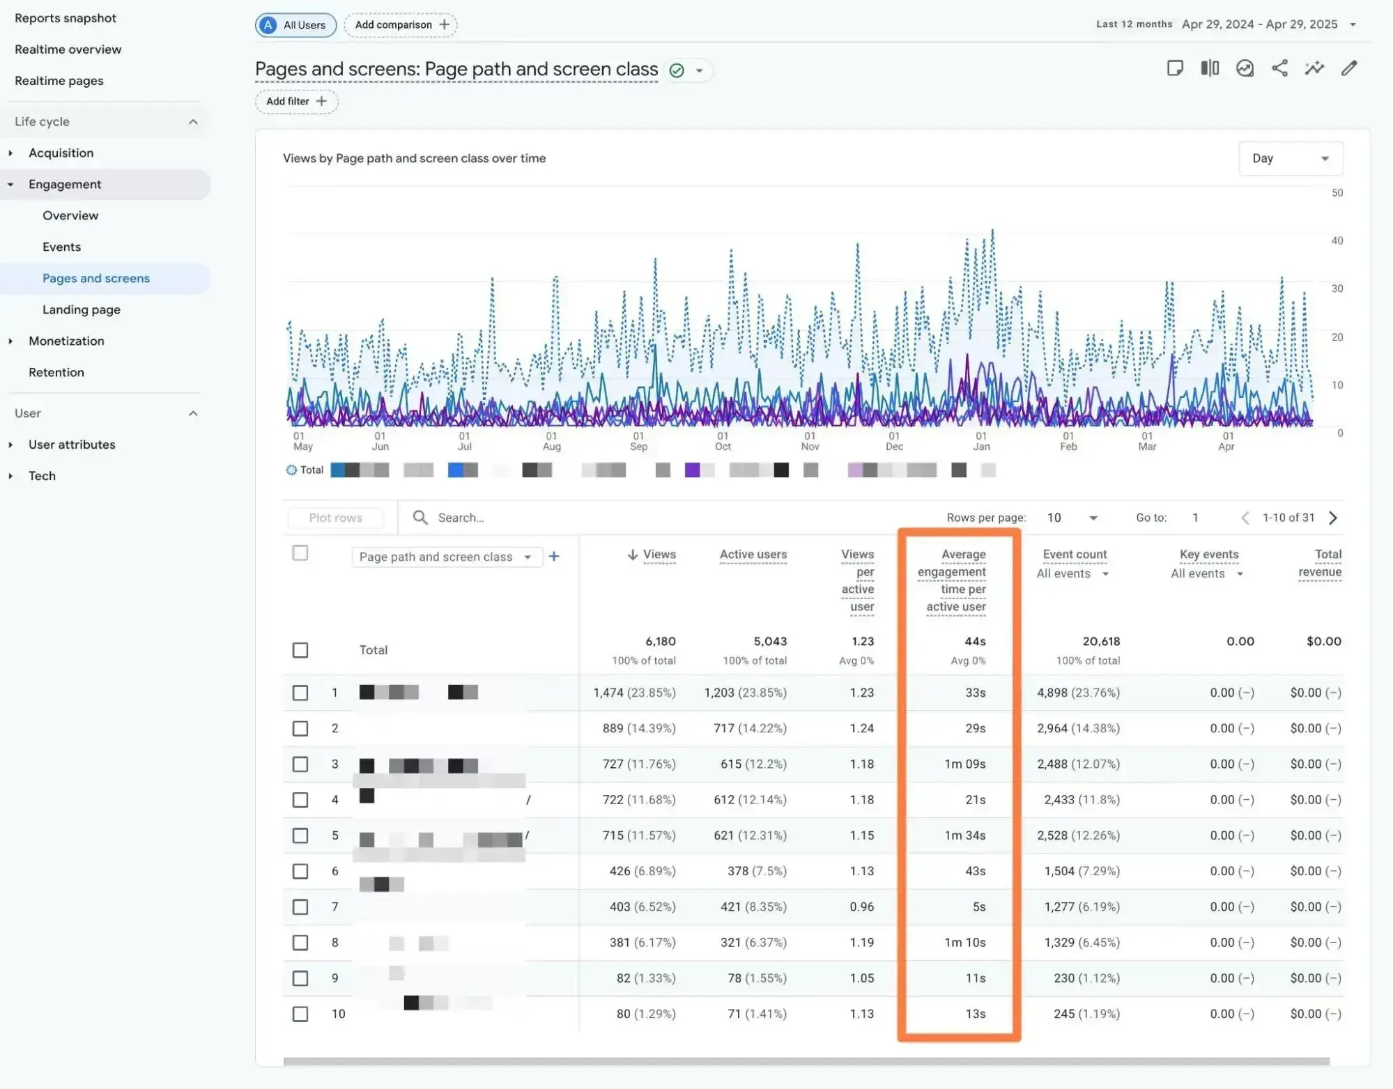Collapse the Life cycle section

193,121
